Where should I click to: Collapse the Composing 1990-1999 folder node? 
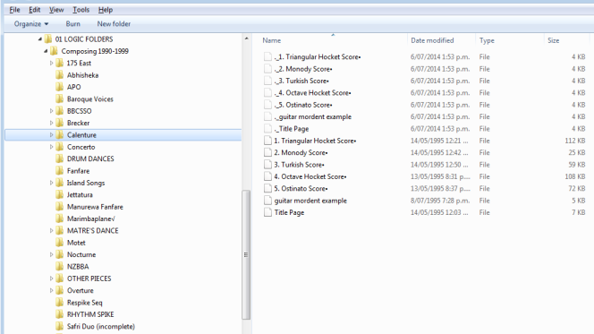point(46,51)
